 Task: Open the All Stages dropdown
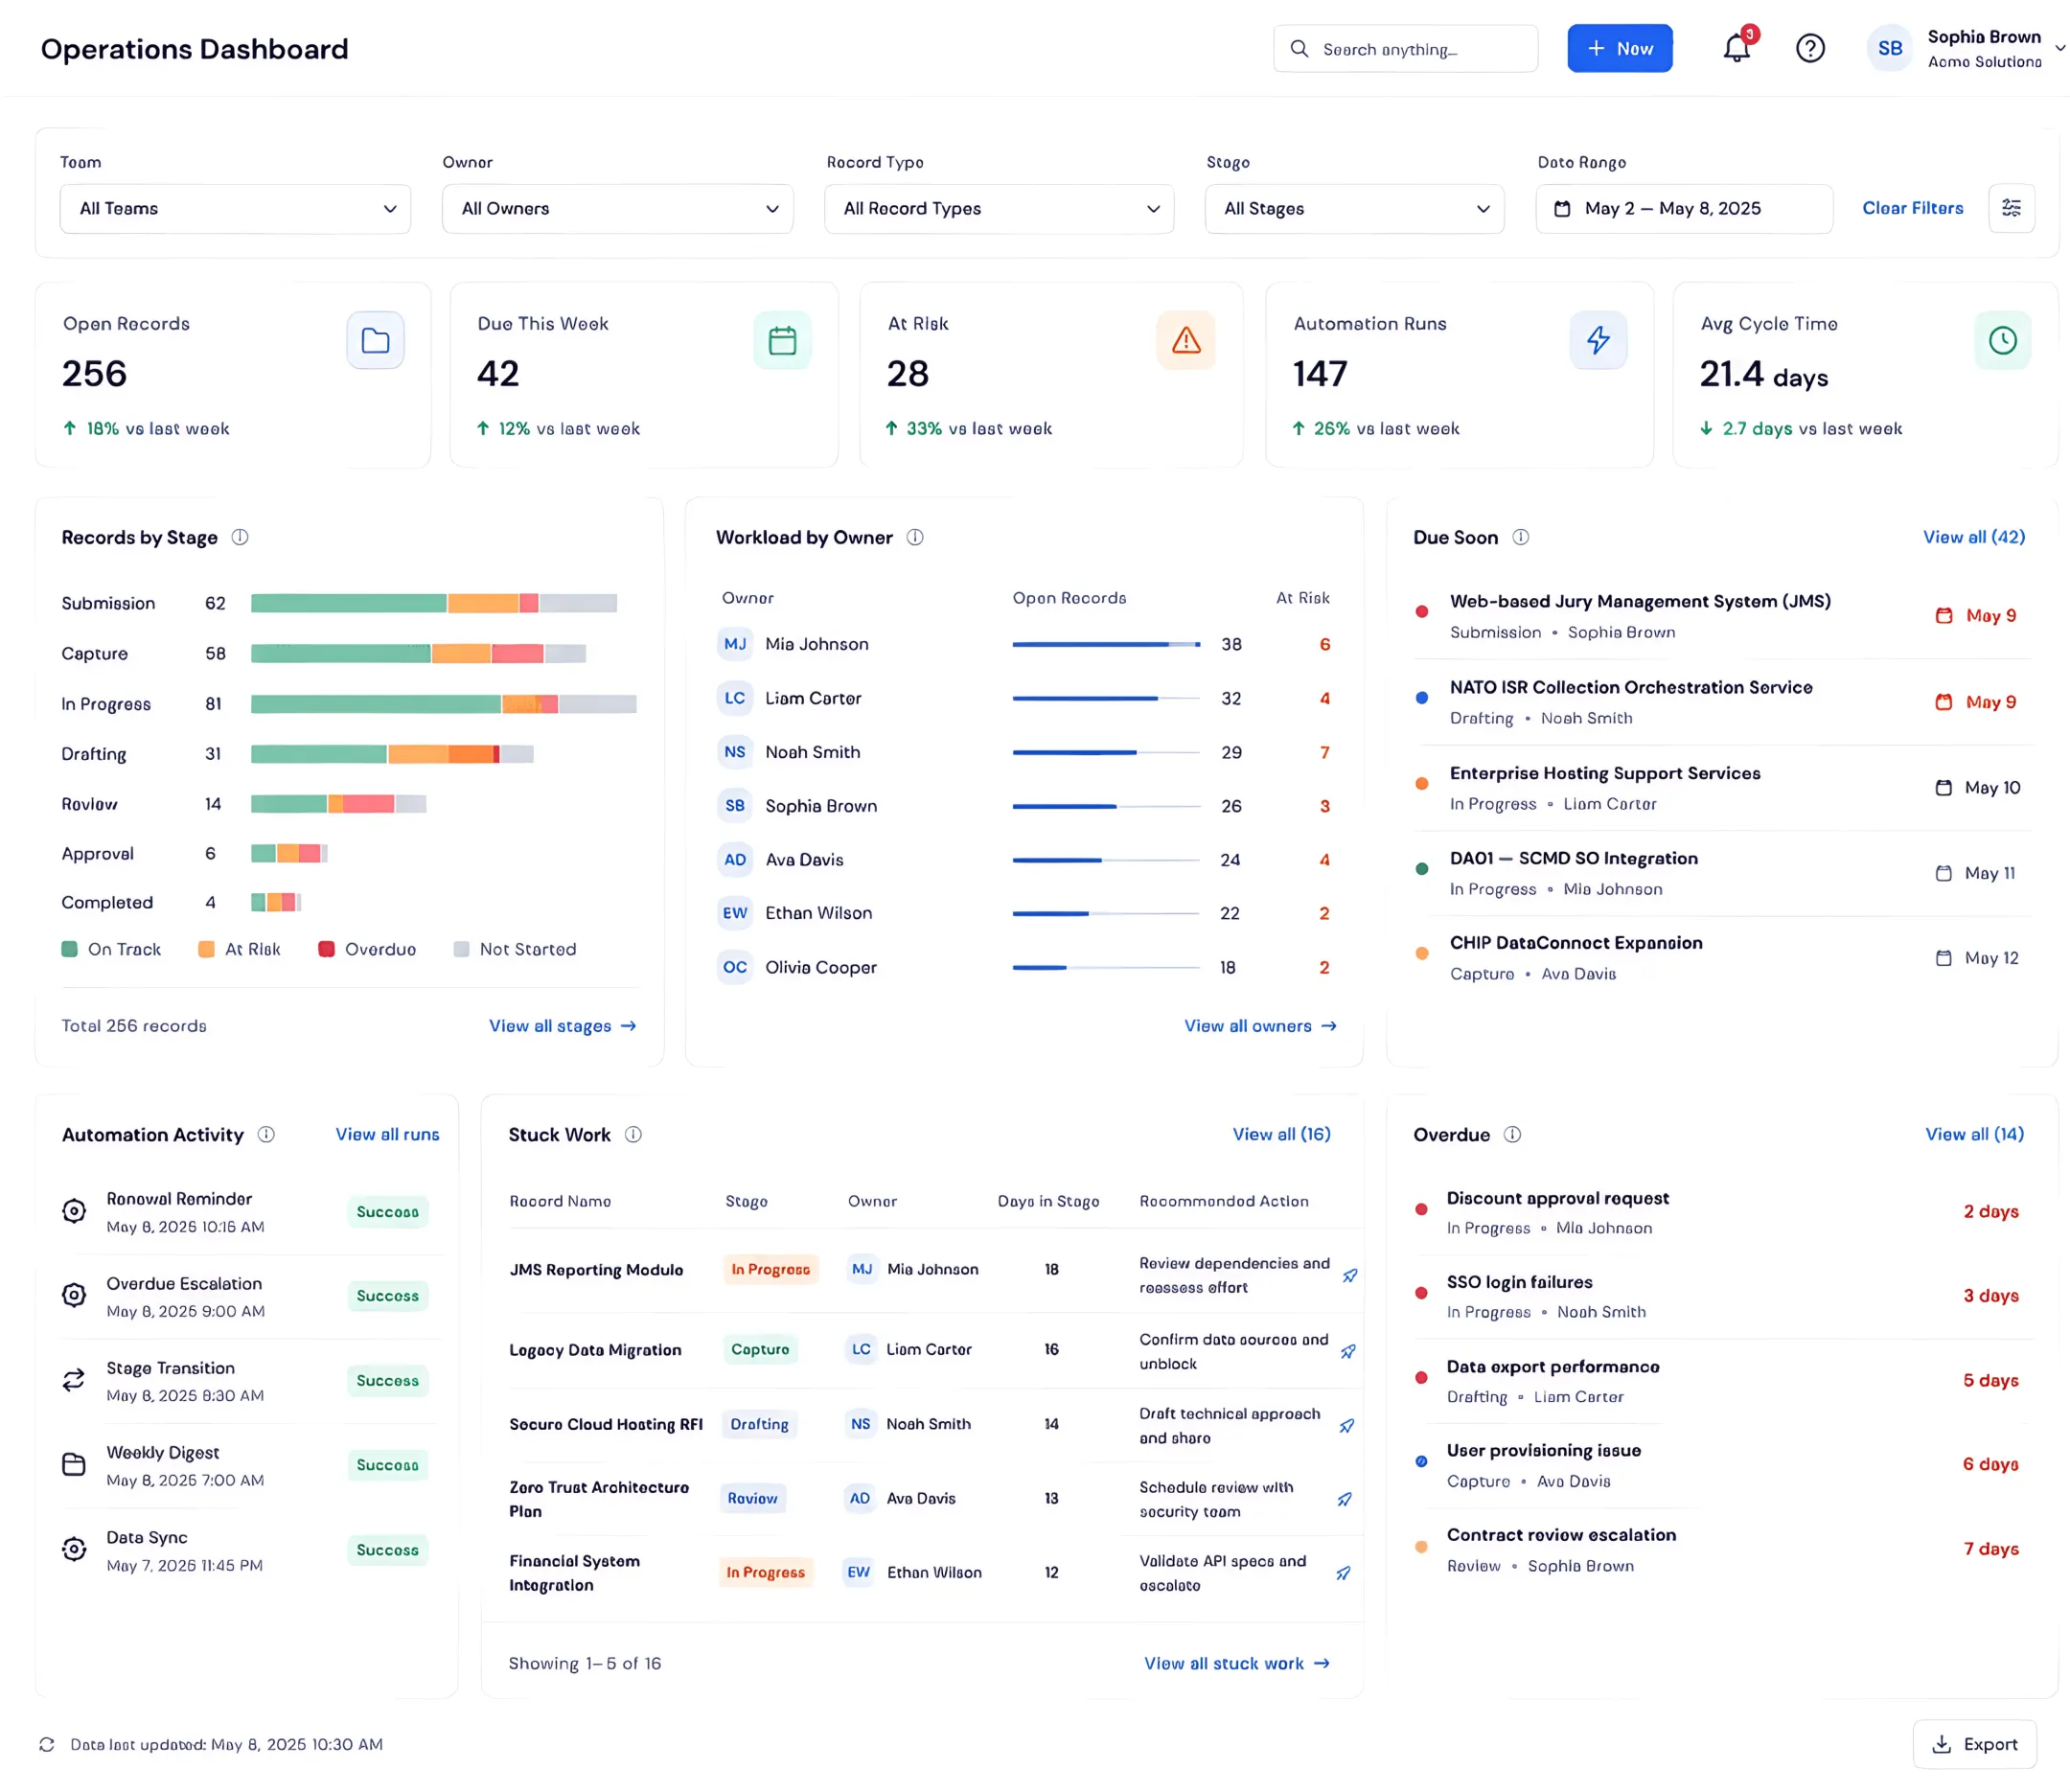point(1354,208)
